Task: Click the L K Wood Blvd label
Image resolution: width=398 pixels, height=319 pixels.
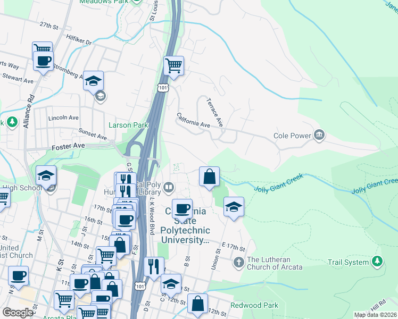Action: click(x=152, y=216)
